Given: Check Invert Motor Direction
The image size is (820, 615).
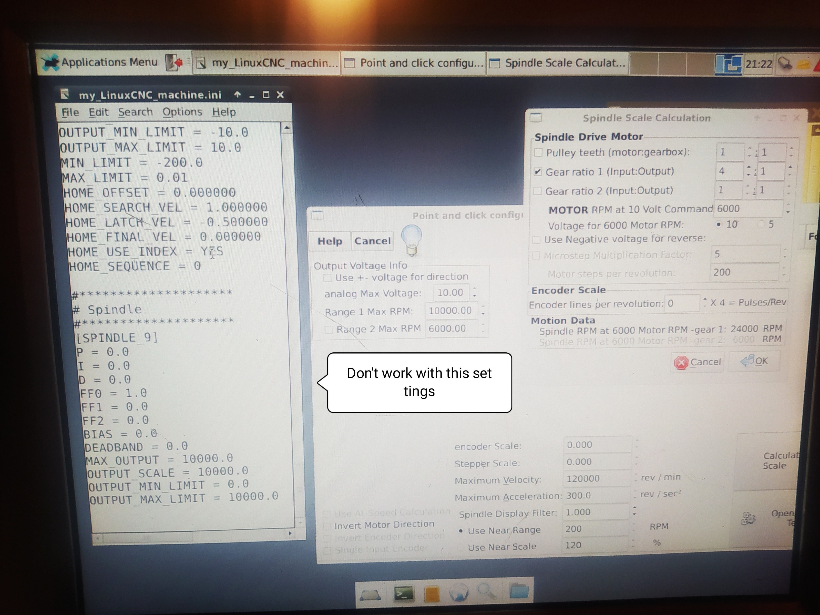Looking at the screenshot, I should [327, 526].
